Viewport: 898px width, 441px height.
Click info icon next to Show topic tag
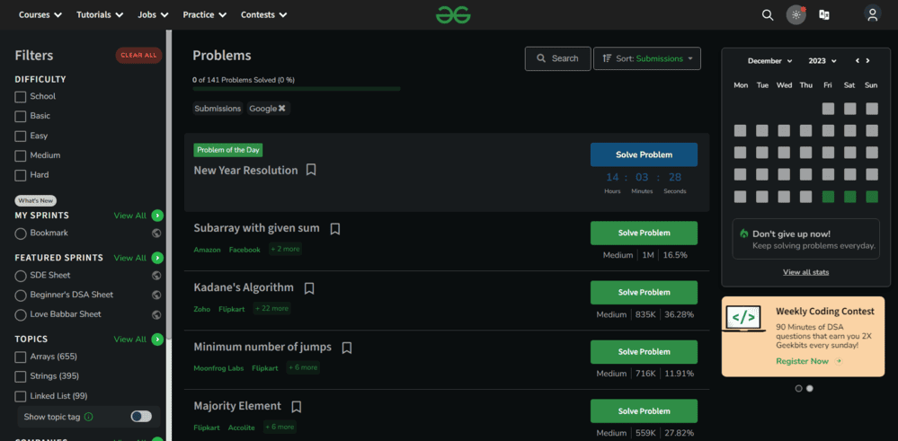coord(88,417)
